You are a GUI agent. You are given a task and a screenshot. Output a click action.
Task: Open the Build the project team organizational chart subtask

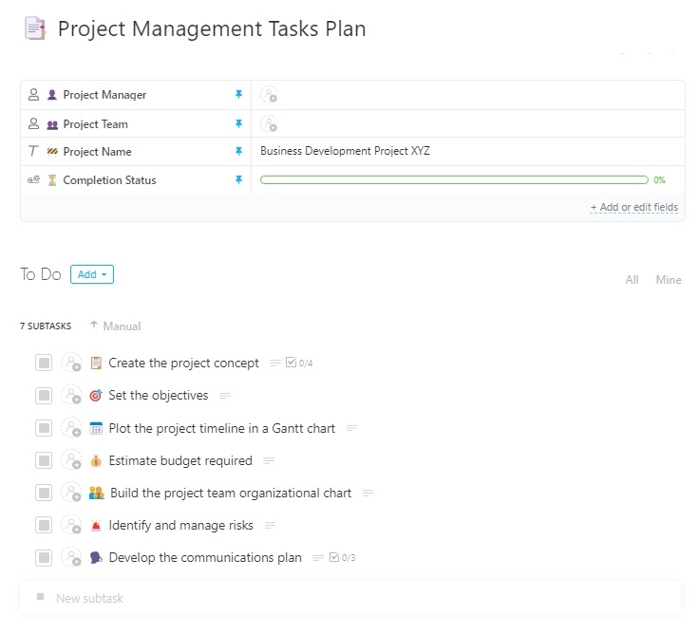(230, 494)
